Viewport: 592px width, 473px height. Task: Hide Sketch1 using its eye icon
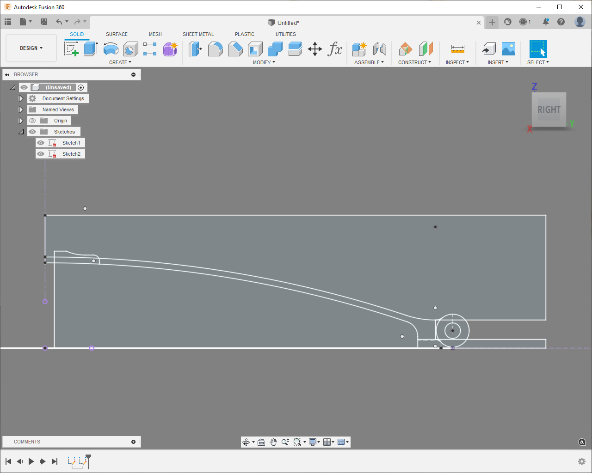pyautogui.click(x=41, y=143)
